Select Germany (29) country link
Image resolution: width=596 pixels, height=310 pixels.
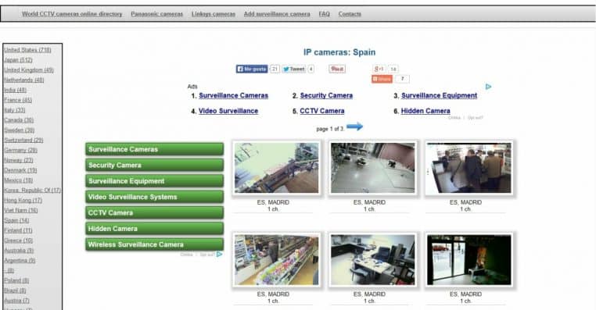pyautogui.click(x=20, y=150)
